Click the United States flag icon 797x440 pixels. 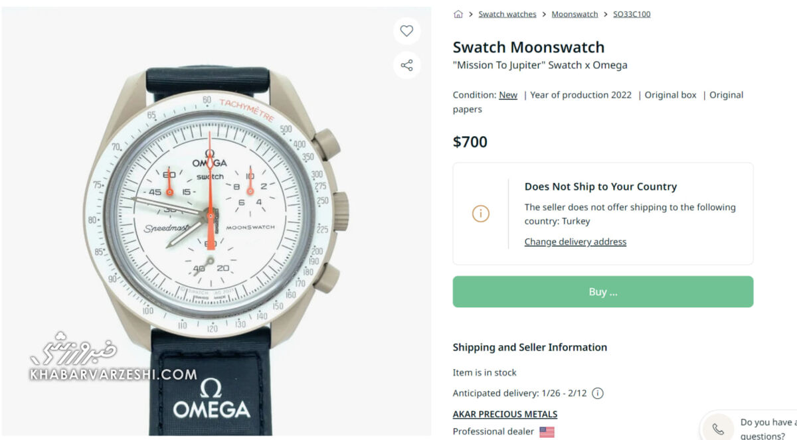[547, 431]
